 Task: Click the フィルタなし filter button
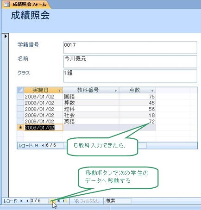click(87, 201)
